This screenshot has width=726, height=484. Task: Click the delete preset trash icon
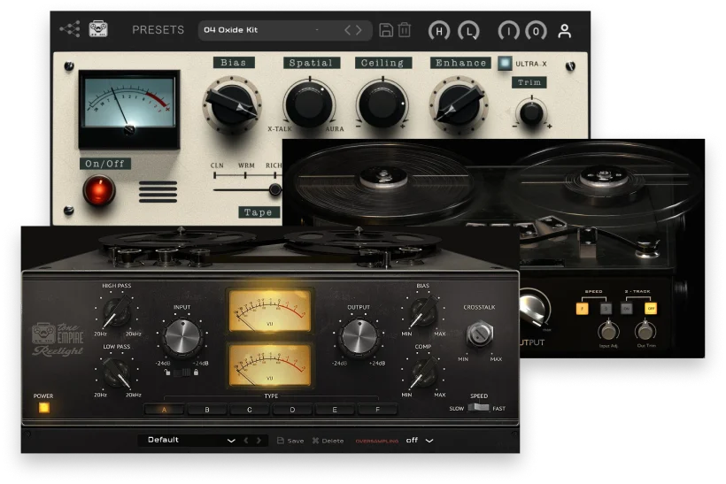point(405,30)
